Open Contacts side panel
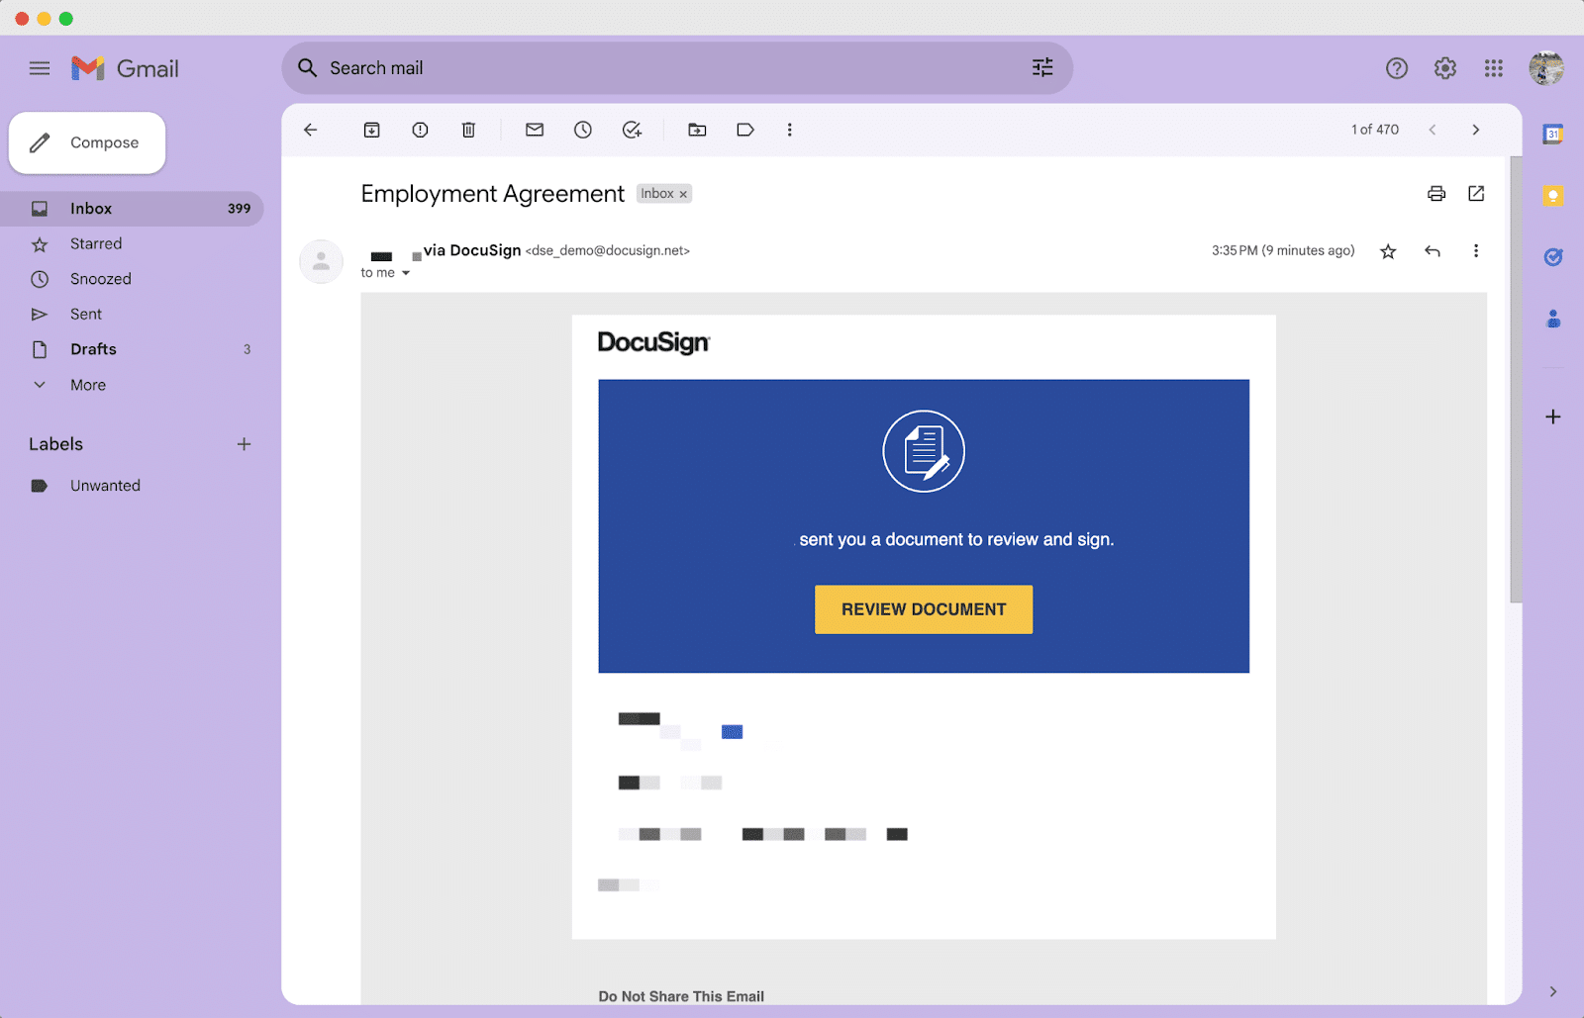 point(1553,319)
